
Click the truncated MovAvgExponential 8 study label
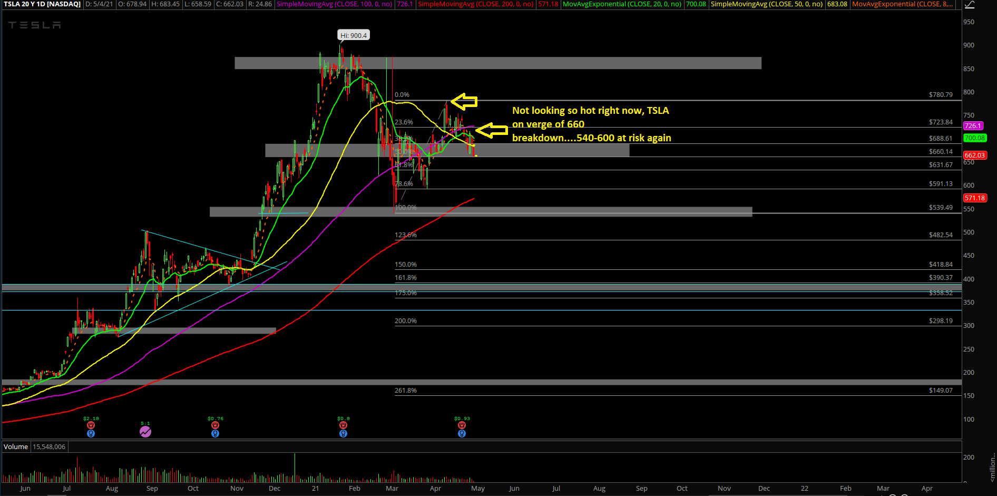(903, 4)
